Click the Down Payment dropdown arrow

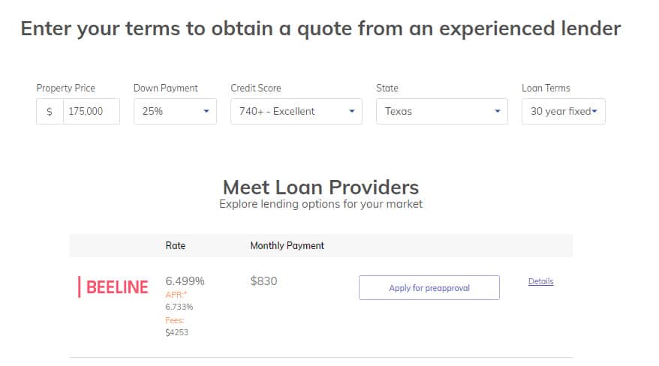point(206,111)
